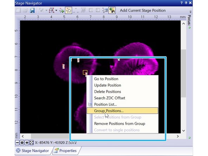The image size is (208, 156).
Task: Toggle the click-to-add-position pointer tool
Action: (x=69, y=10)
